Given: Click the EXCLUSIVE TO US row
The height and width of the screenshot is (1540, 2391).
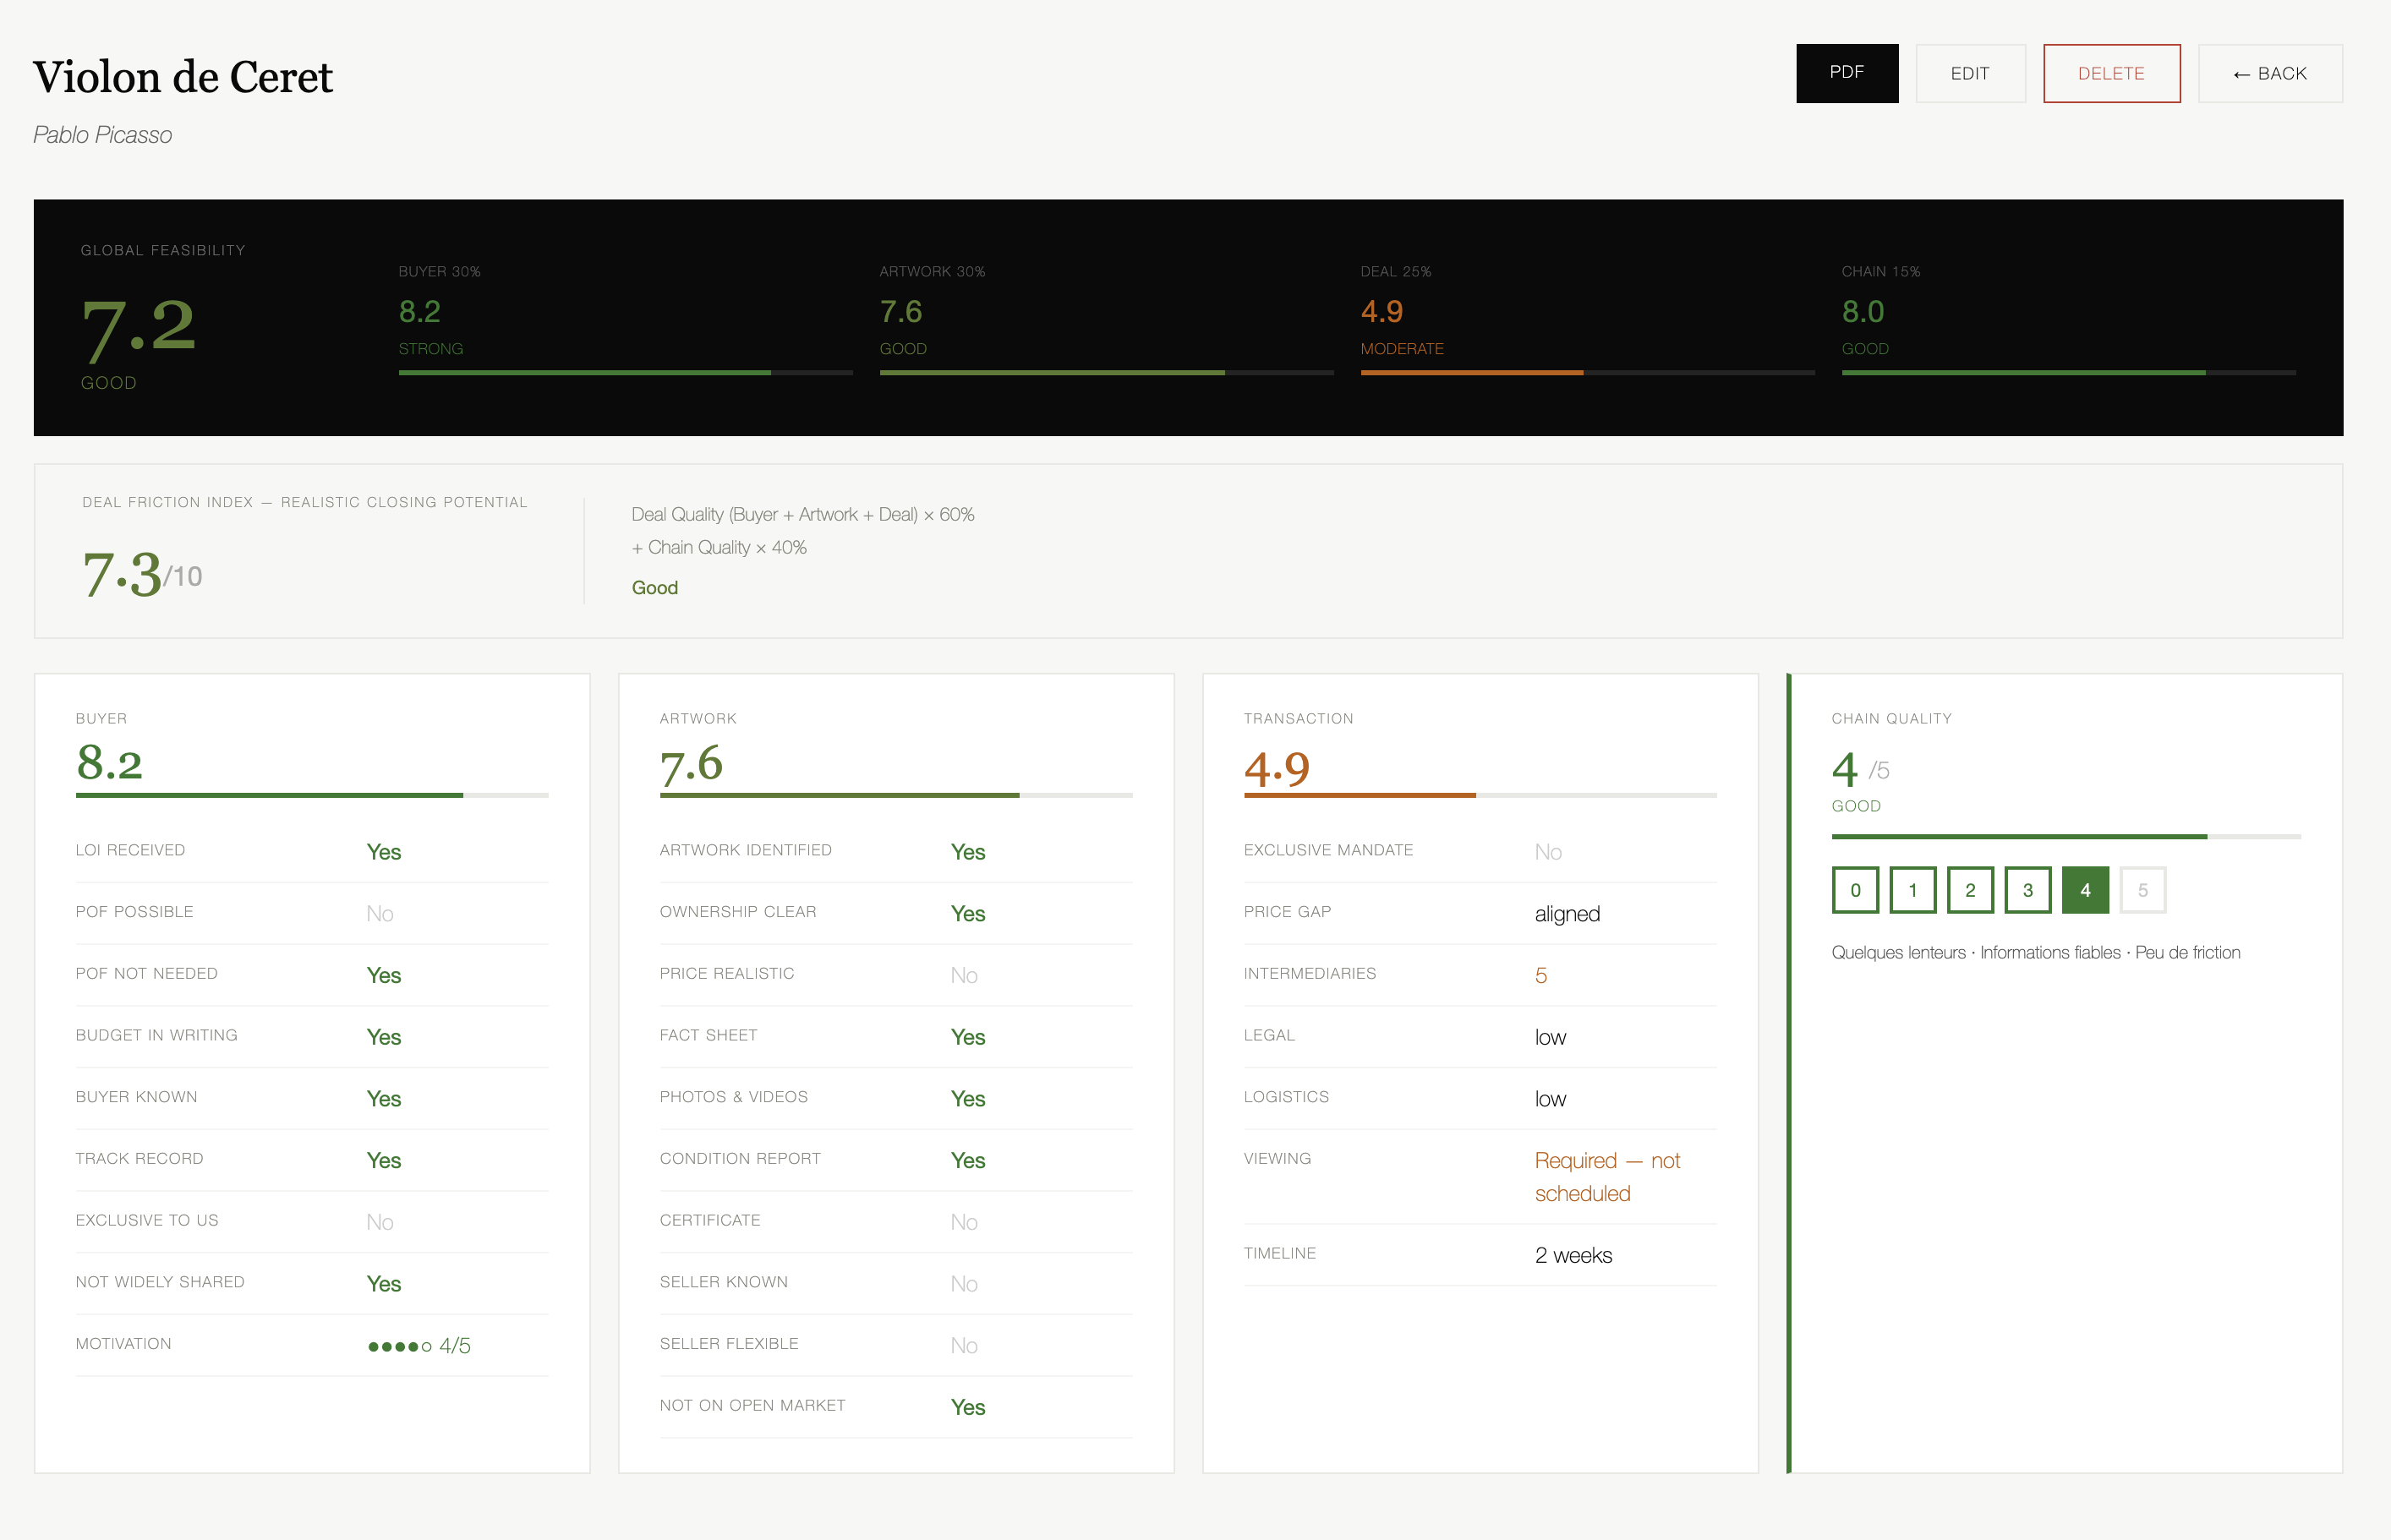Looking at the screenshot, I should 312,1222.
